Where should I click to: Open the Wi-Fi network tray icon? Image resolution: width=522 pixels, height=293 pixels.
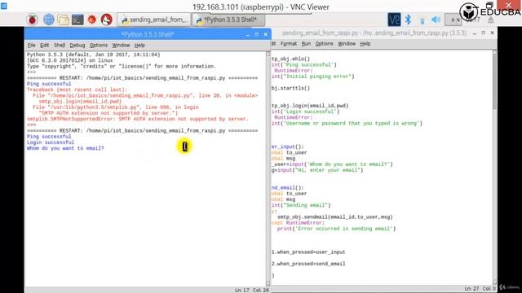click(x=422, y=20)
